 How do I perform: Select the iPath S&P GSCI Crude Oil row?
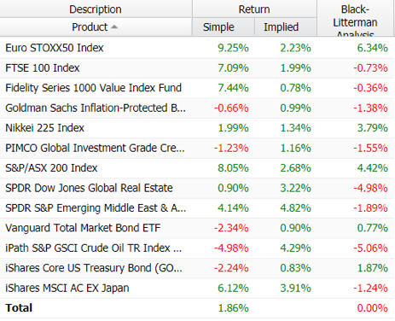197,248
